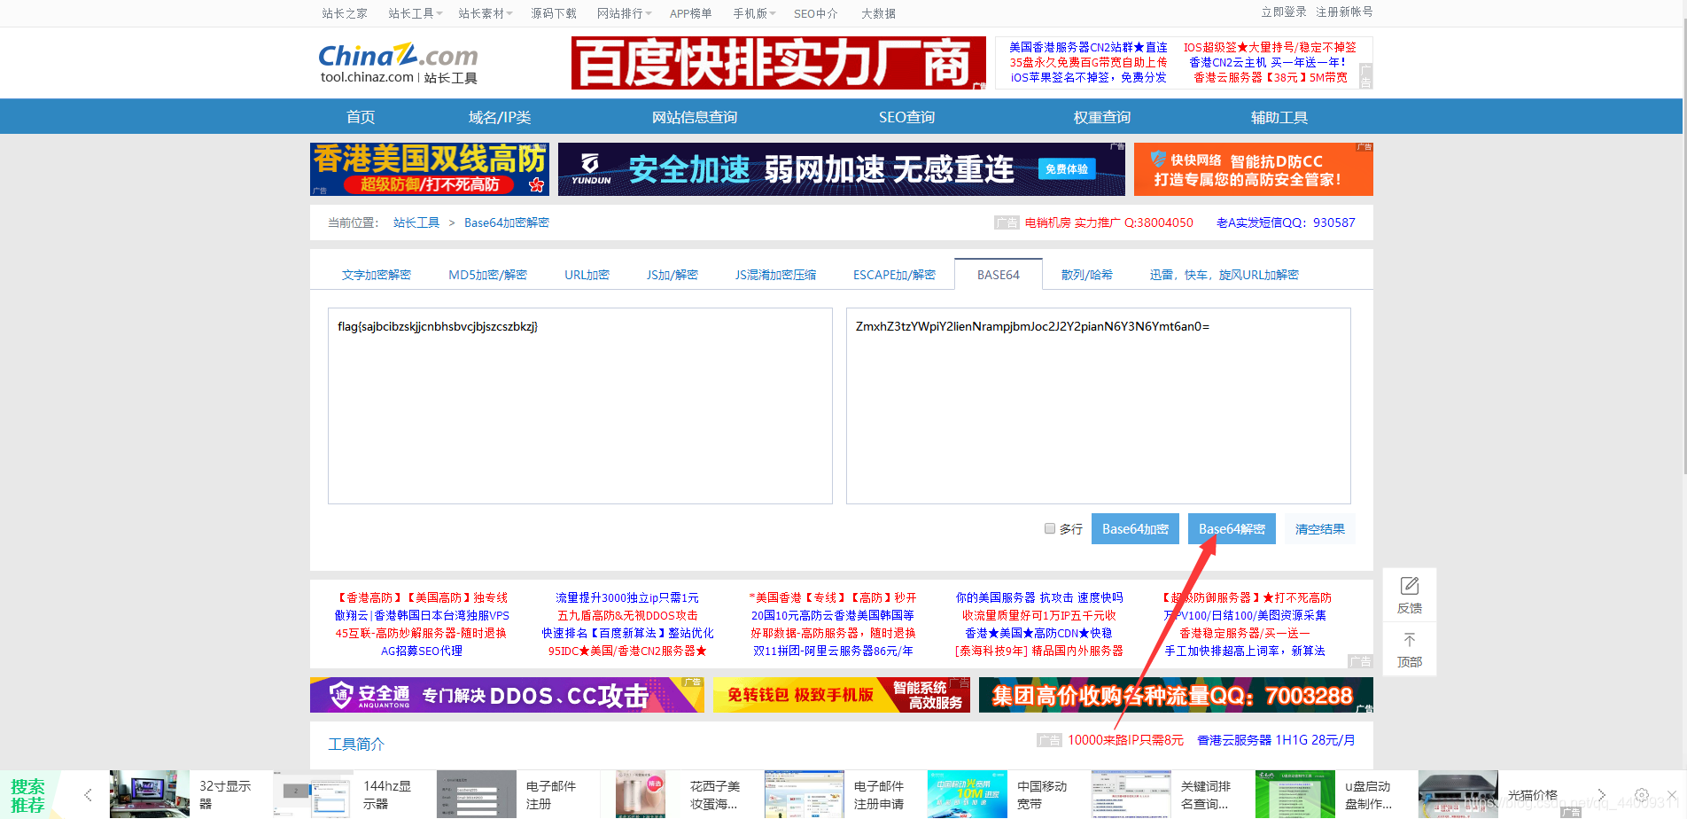Viewport: 1687px width, 819px height.
Task: Open the SEO查询 navigation menu
Action: (906, 116)
